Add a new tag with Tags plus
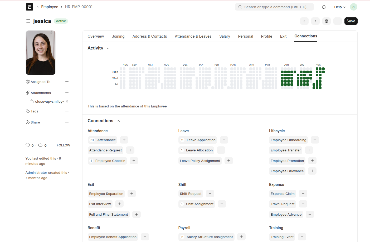Screen dimensions: 370x242 [x=67, y=111]
